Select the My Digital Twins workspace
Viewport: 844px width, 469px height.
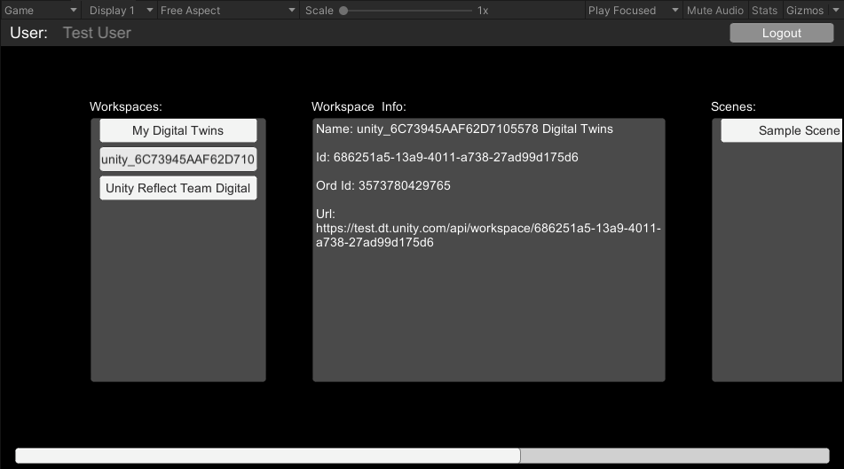pos(178,130)
